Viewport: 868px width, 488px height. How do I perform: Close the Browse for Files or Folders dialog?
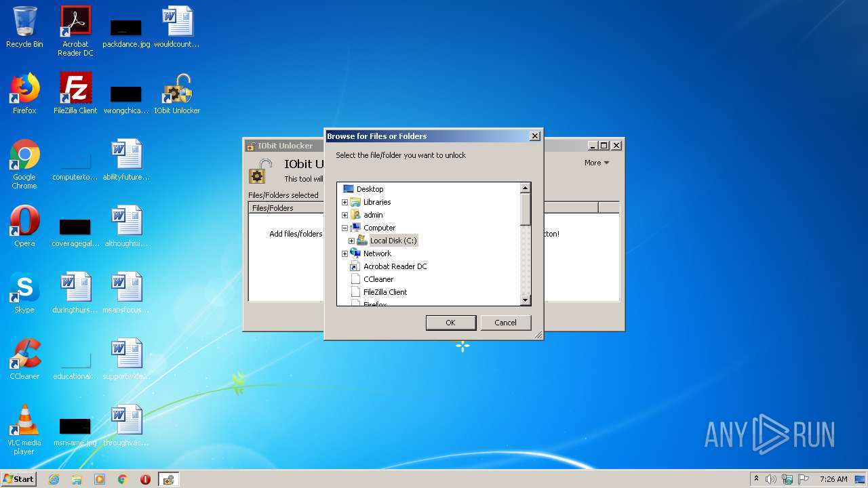pyautogui.click(x=534, y=136)
